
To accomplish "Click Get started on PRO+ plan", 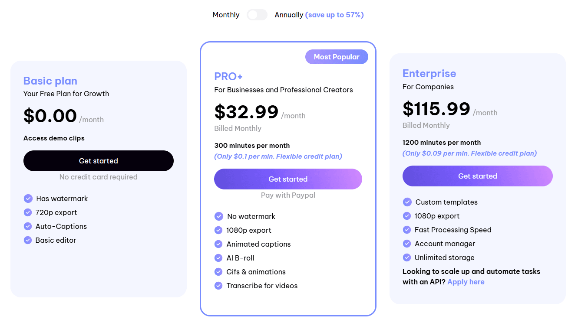I will coord(288,179).
